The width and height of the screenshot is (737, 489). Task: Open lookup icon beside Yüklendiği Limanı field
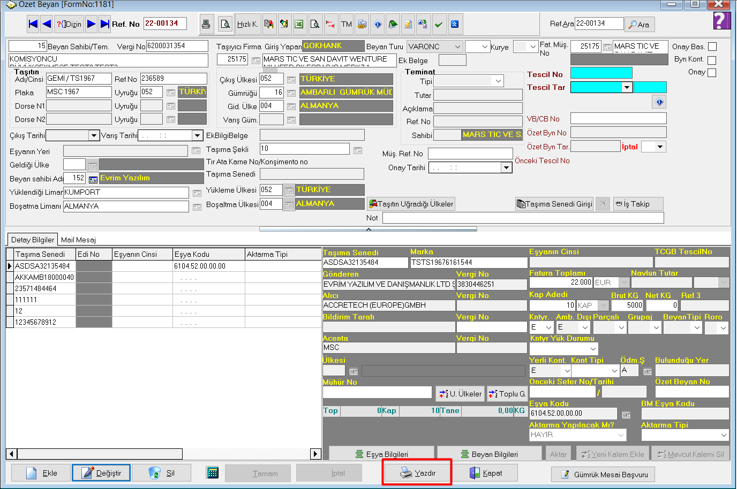coord(197,193)
